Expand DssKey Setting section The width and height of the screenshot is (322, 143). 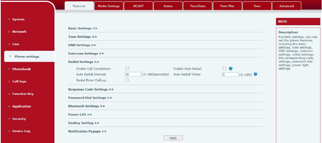click(84, 123)
